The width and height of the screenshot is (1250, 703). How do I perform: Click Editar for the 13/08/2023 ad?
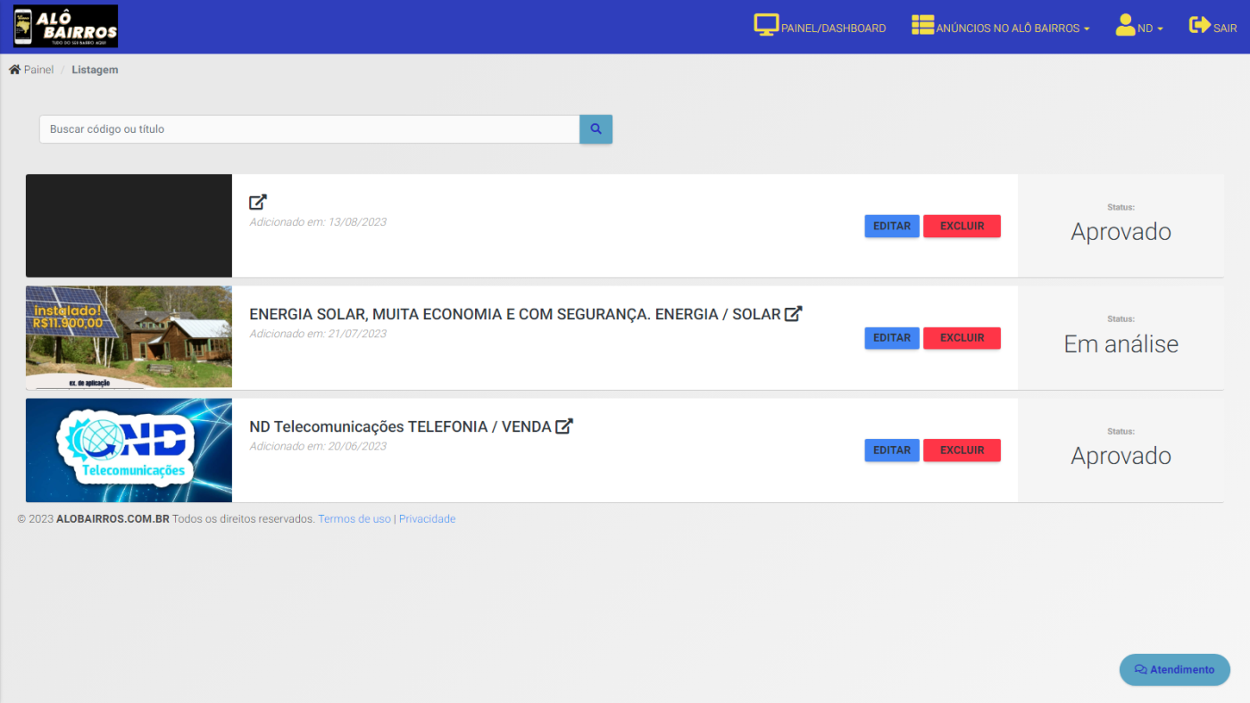pos(892,227)
